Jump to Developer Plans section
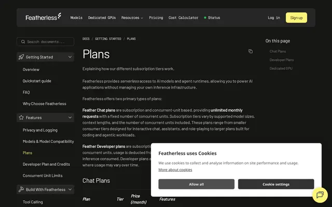Screen dimensions: 332x207 (x=282, y=60)
